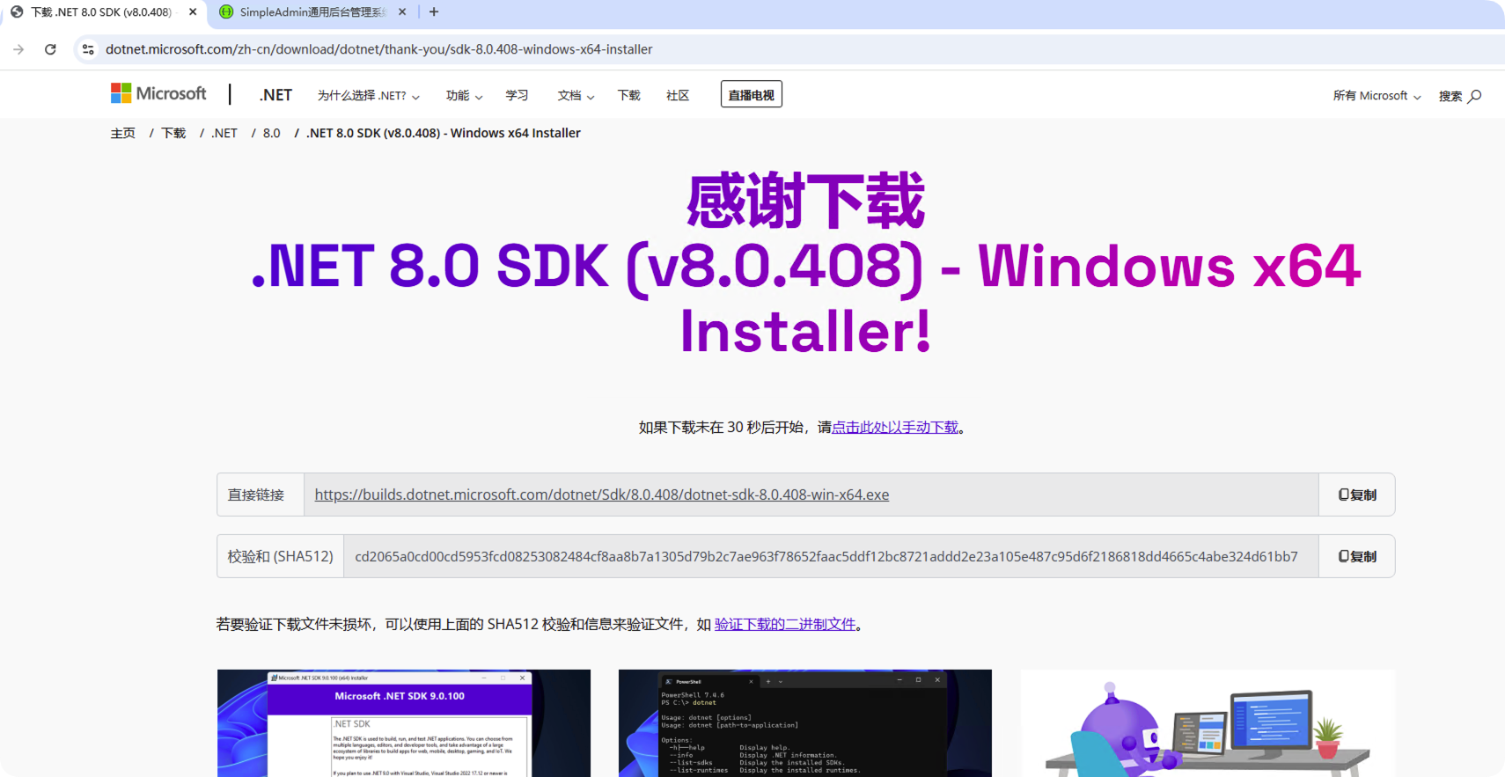Click 点击此处以手动下载 link
1505x777 pixels.
(895, 427)
